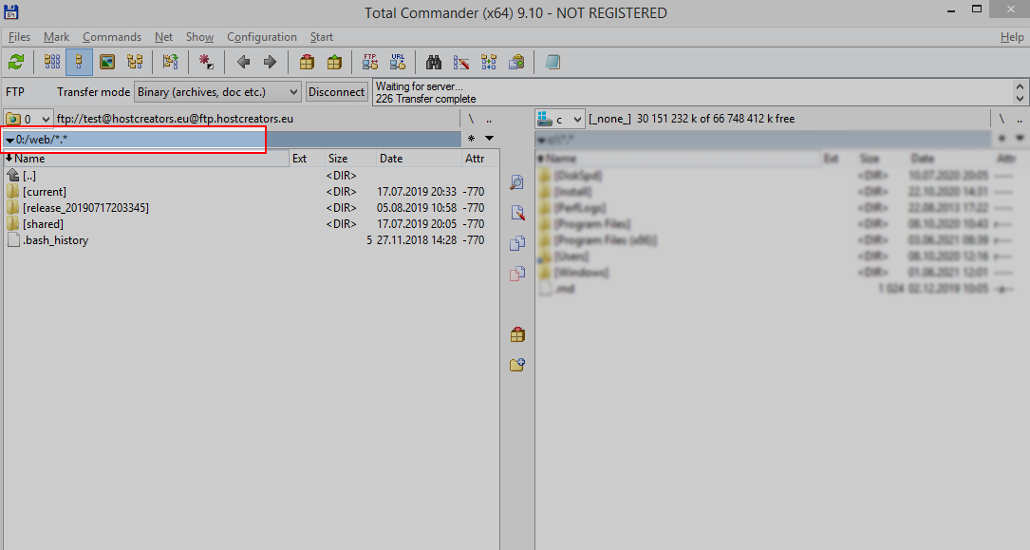Click the ftp://test@hostcreators.eu address text
This screenshot has width=1030, height=550.
pyautogui.click(x=175, y=119)
